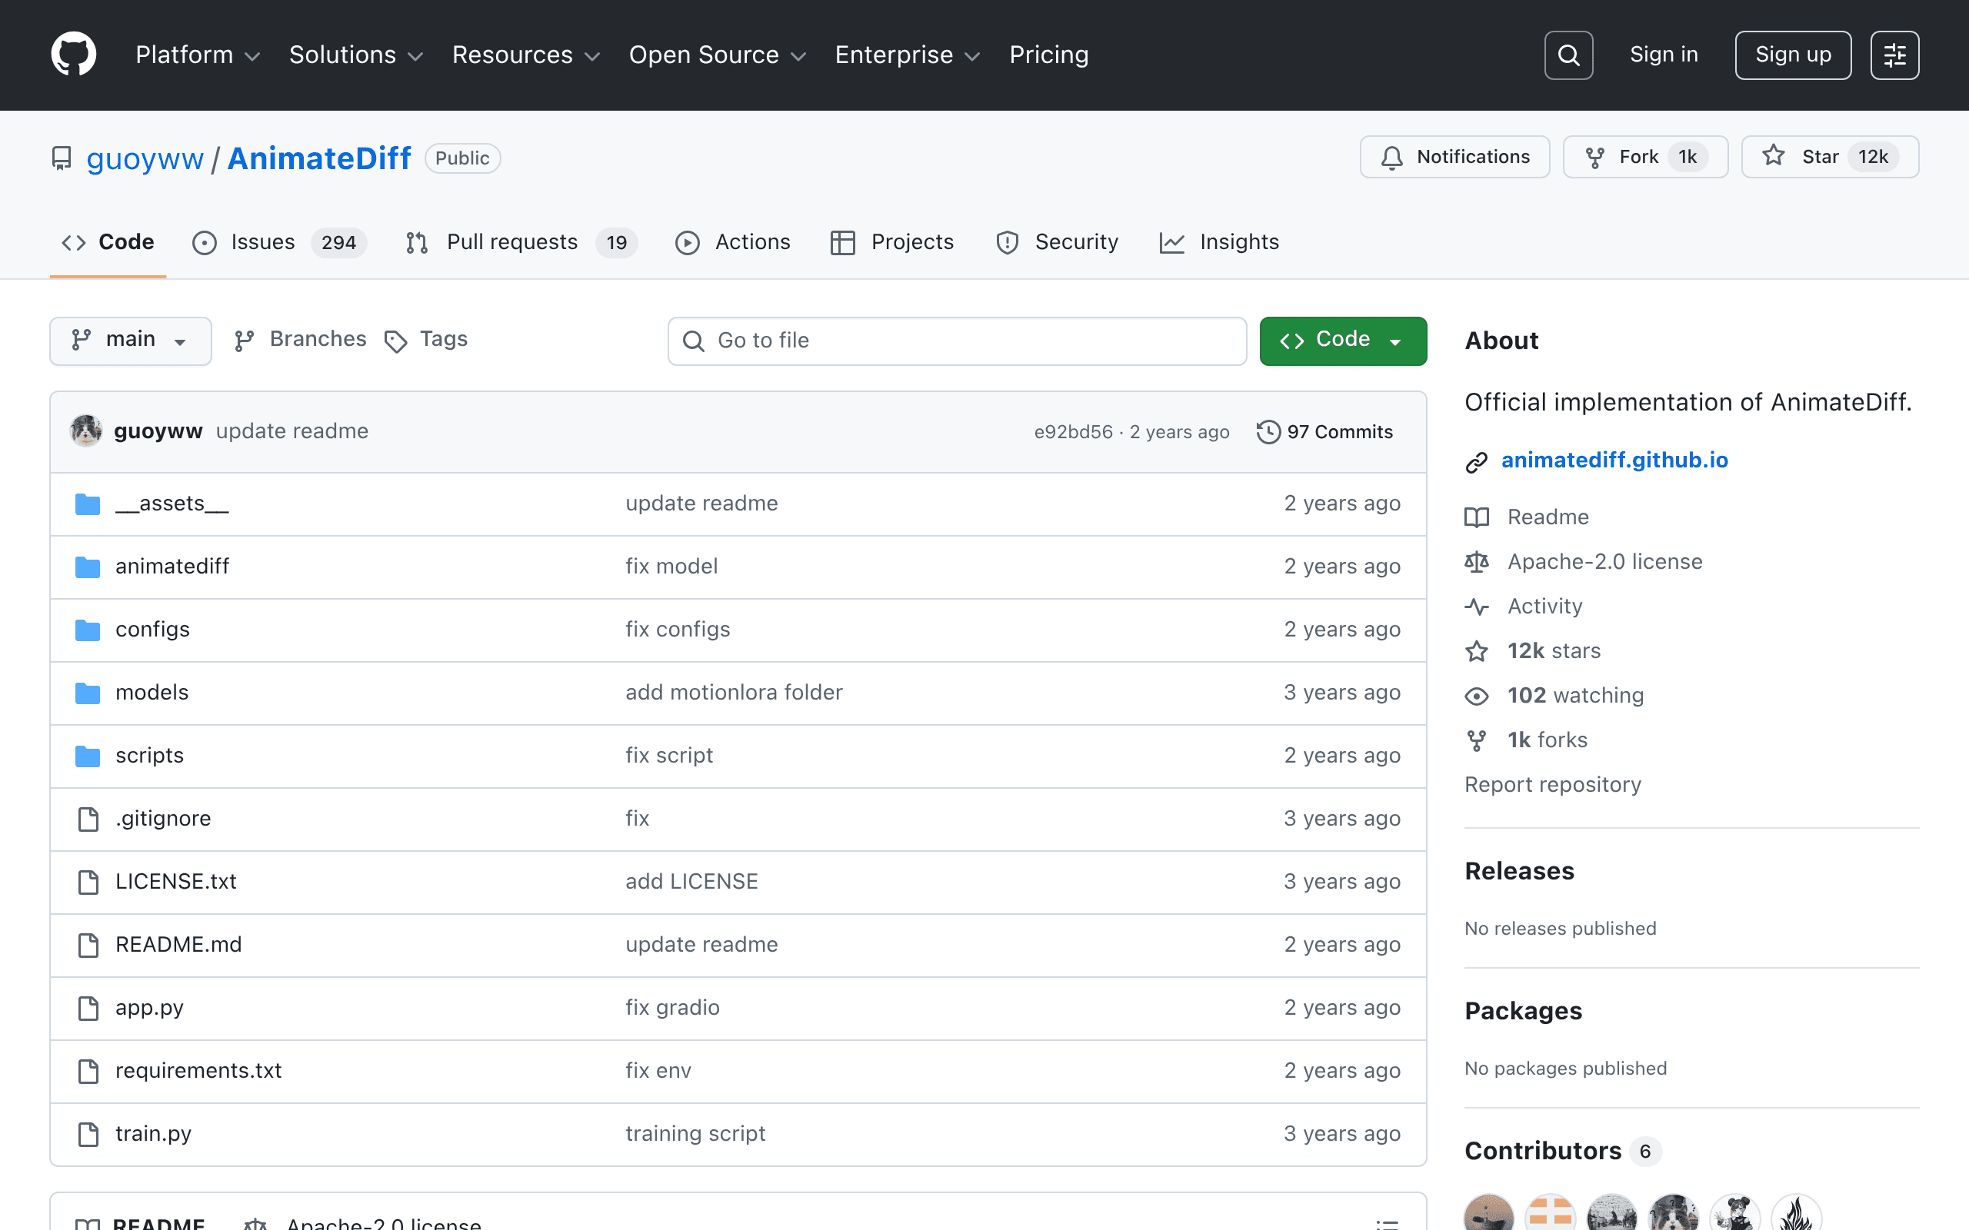The image size is (1969, 1230).
Task: Fork the AnimateDiff repository
Action: 1644,157
